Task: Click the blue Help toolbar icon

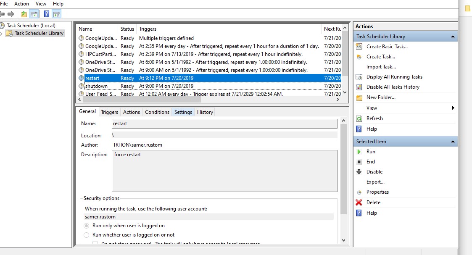Action: [x=46, y=14]
